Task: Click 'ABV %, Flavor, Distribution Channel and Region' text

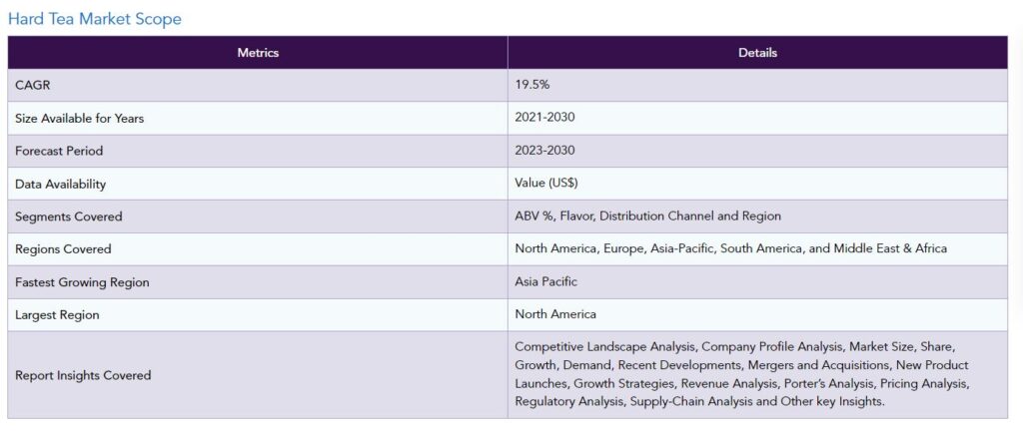Action: coord(647,216)
